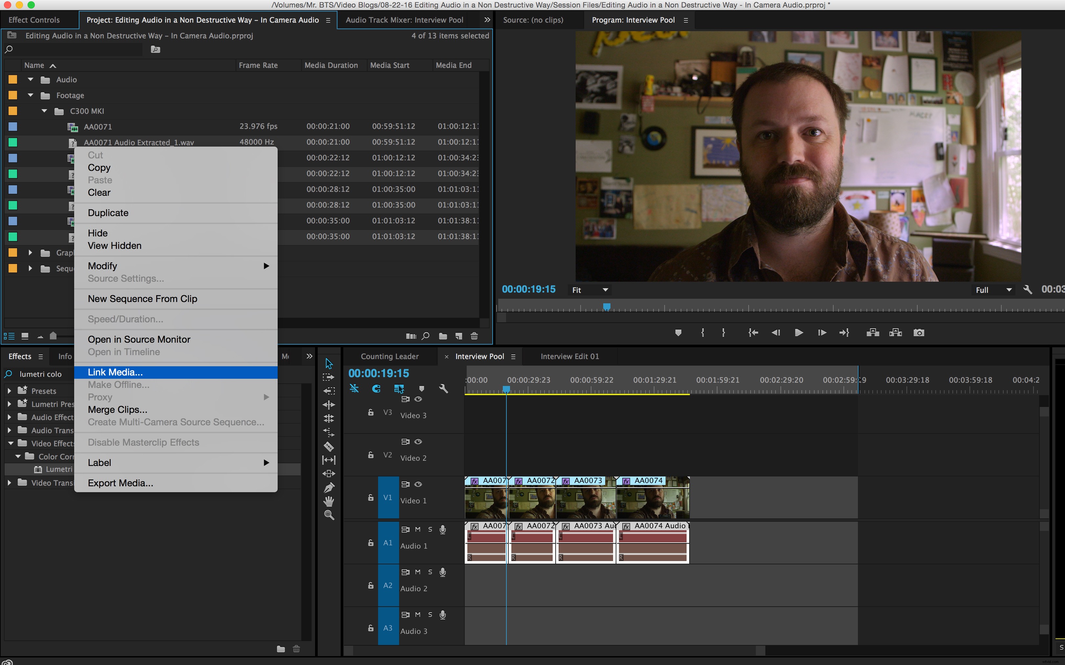Add a marker in the Program Monitor
The height and width of the screenshot is (665, 1065).
click(678, 333)
